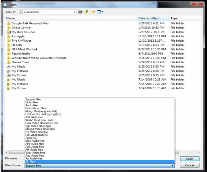Select the Wondershare Video Converter Ultimate folder
Image resolution: width=207 pixels, height=172 pixels.
point(39,58)
